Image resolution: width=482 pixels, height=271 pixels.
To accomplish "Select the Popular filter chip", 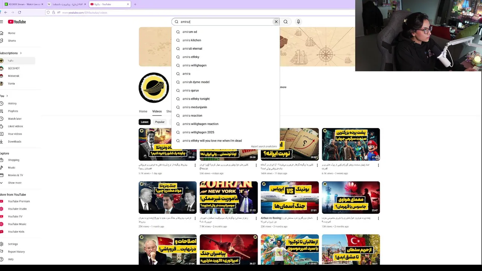I will tap(160, 122).
